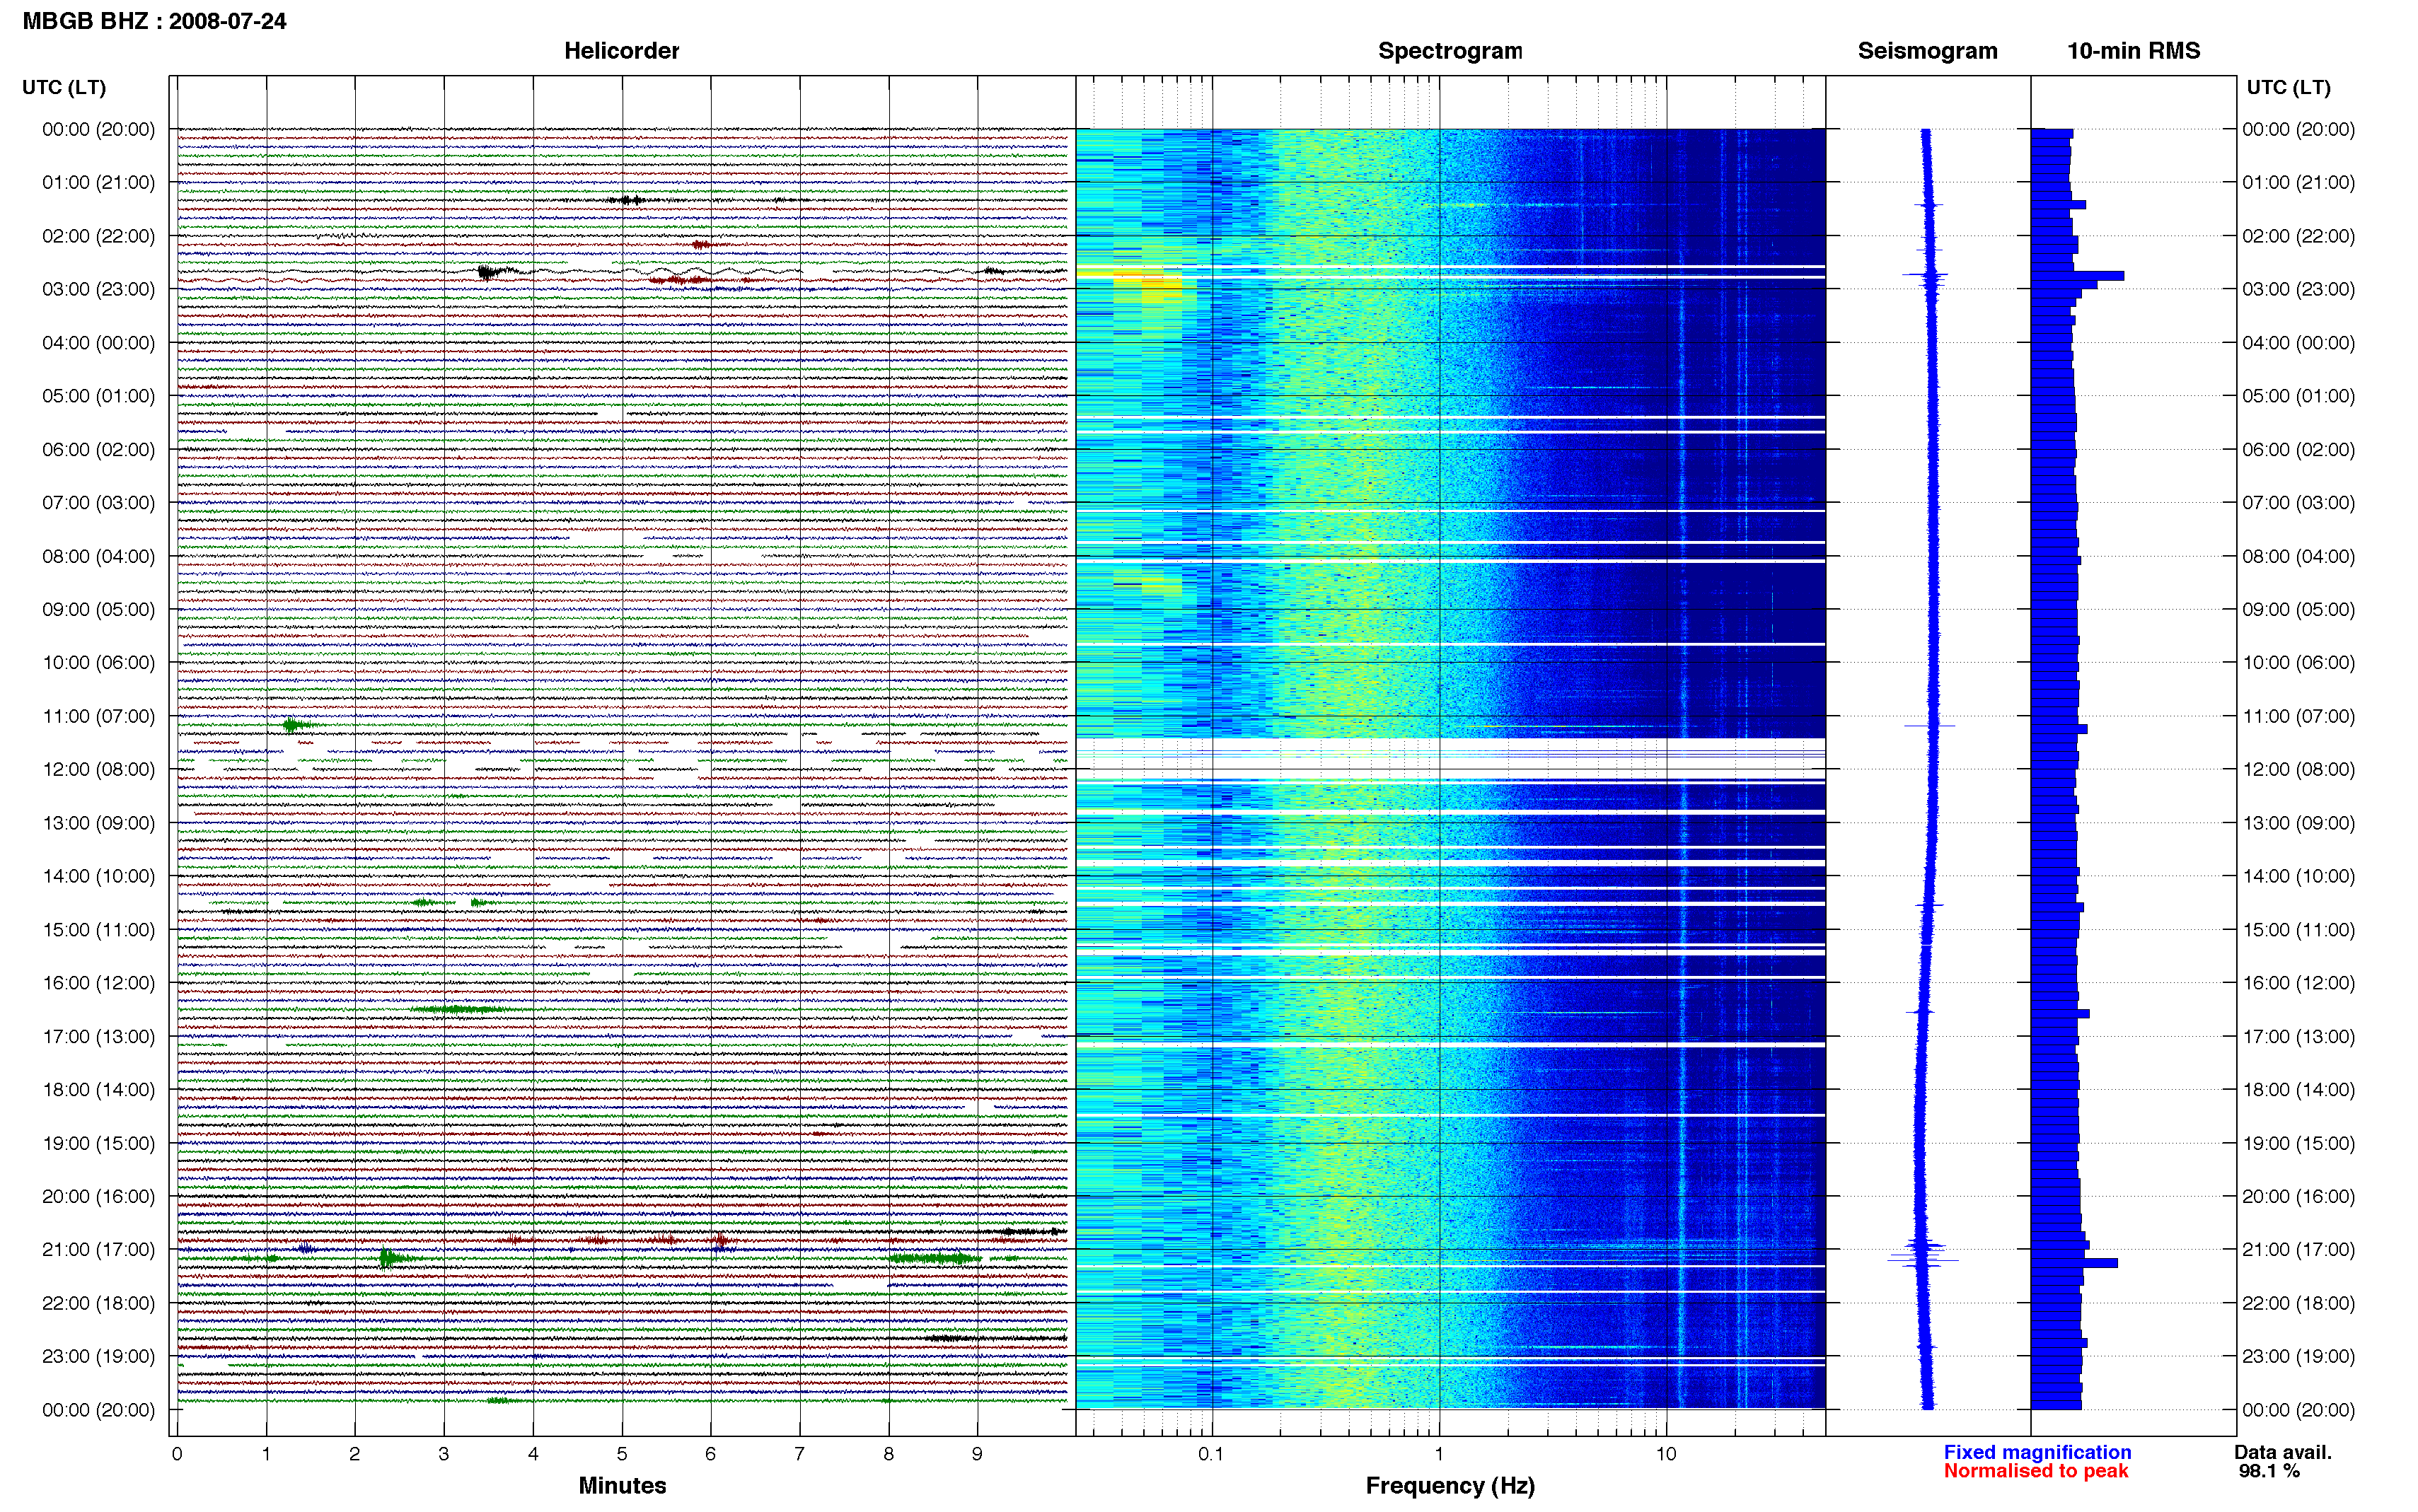Select the Spectrogram panel heading
This screenshot has width=2418, height=1512.
[x=1450, y=51]
